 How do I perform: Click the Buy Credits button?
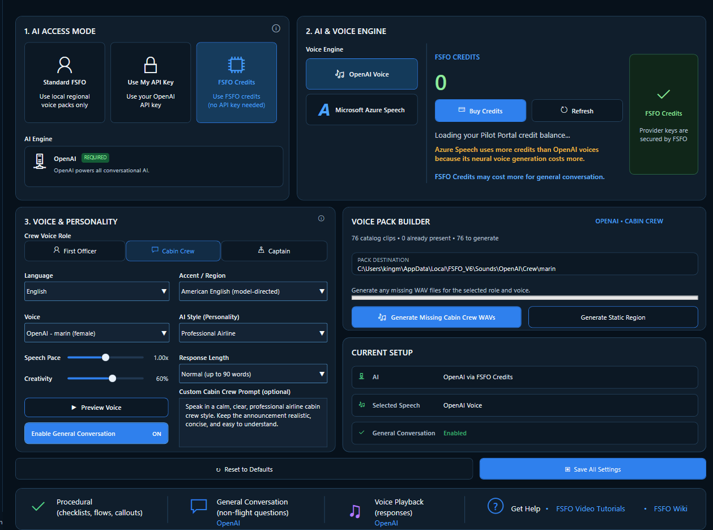click(x=480, y=111)
